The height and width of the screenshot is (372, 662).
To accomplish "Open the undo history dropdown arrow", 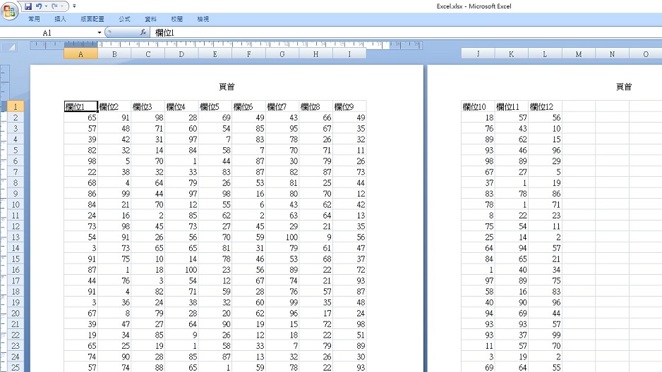I will 46,6.
